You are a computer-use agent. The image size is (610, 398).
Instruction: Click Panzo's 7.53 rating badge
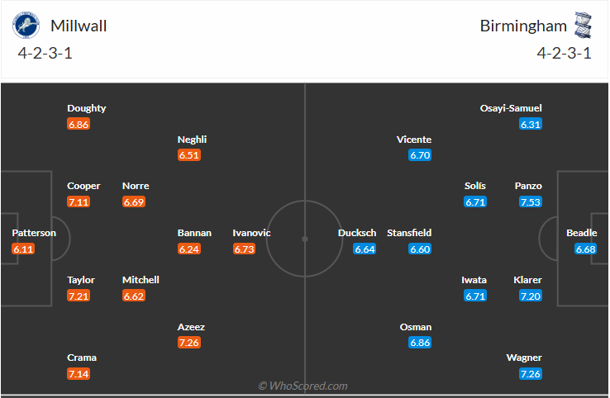tap(531, 201)
